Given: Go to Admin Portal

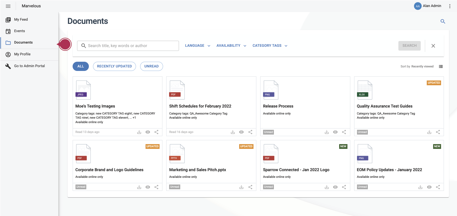Looking at the screenshot, I should click(x=29, y=66).
